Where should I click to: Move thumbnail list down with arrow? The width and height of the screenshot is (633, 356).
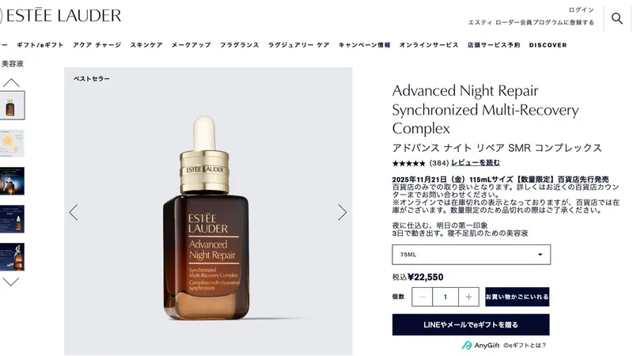point(11,282)
